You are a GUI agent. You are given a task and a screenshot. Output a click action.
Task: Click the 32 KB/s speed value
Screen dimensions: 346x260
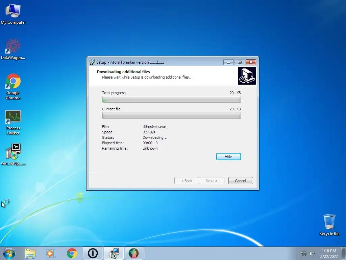click(149, 132)
